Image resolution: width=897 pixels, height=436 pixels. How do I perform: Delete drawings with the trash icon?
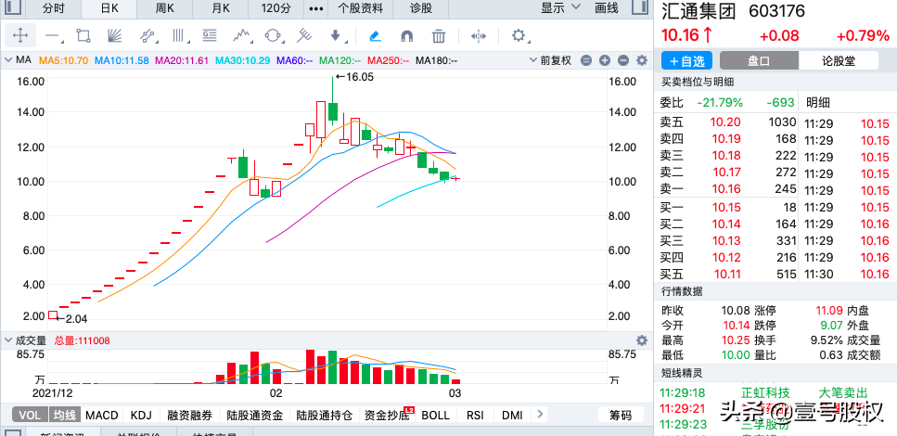439,36
